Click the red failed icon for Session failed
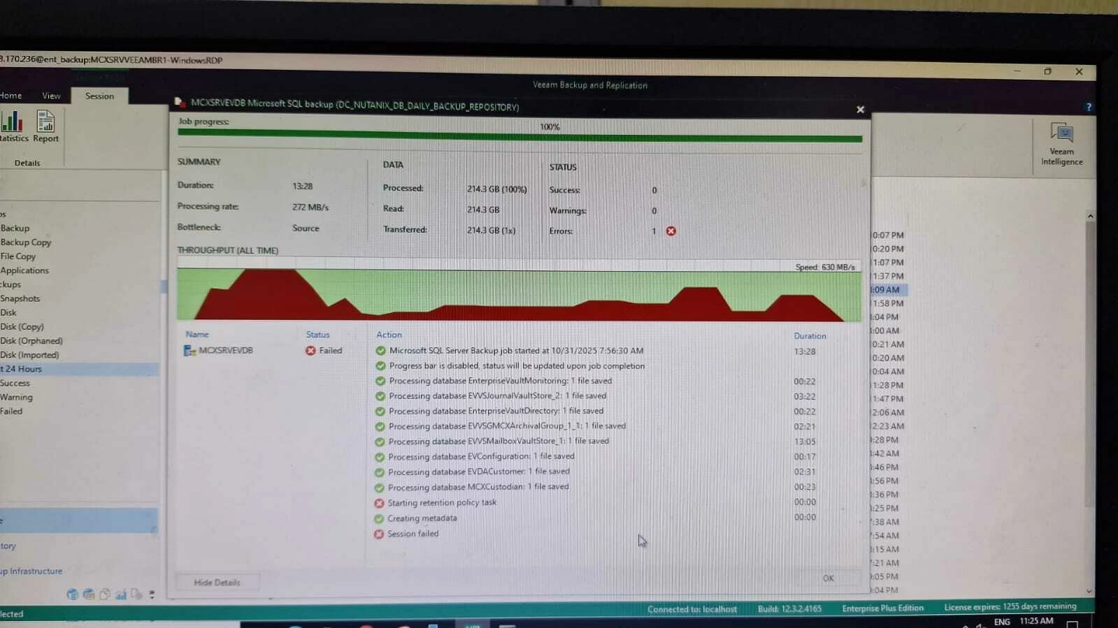Screen dimensions: 1118x628 pos(379,534)
